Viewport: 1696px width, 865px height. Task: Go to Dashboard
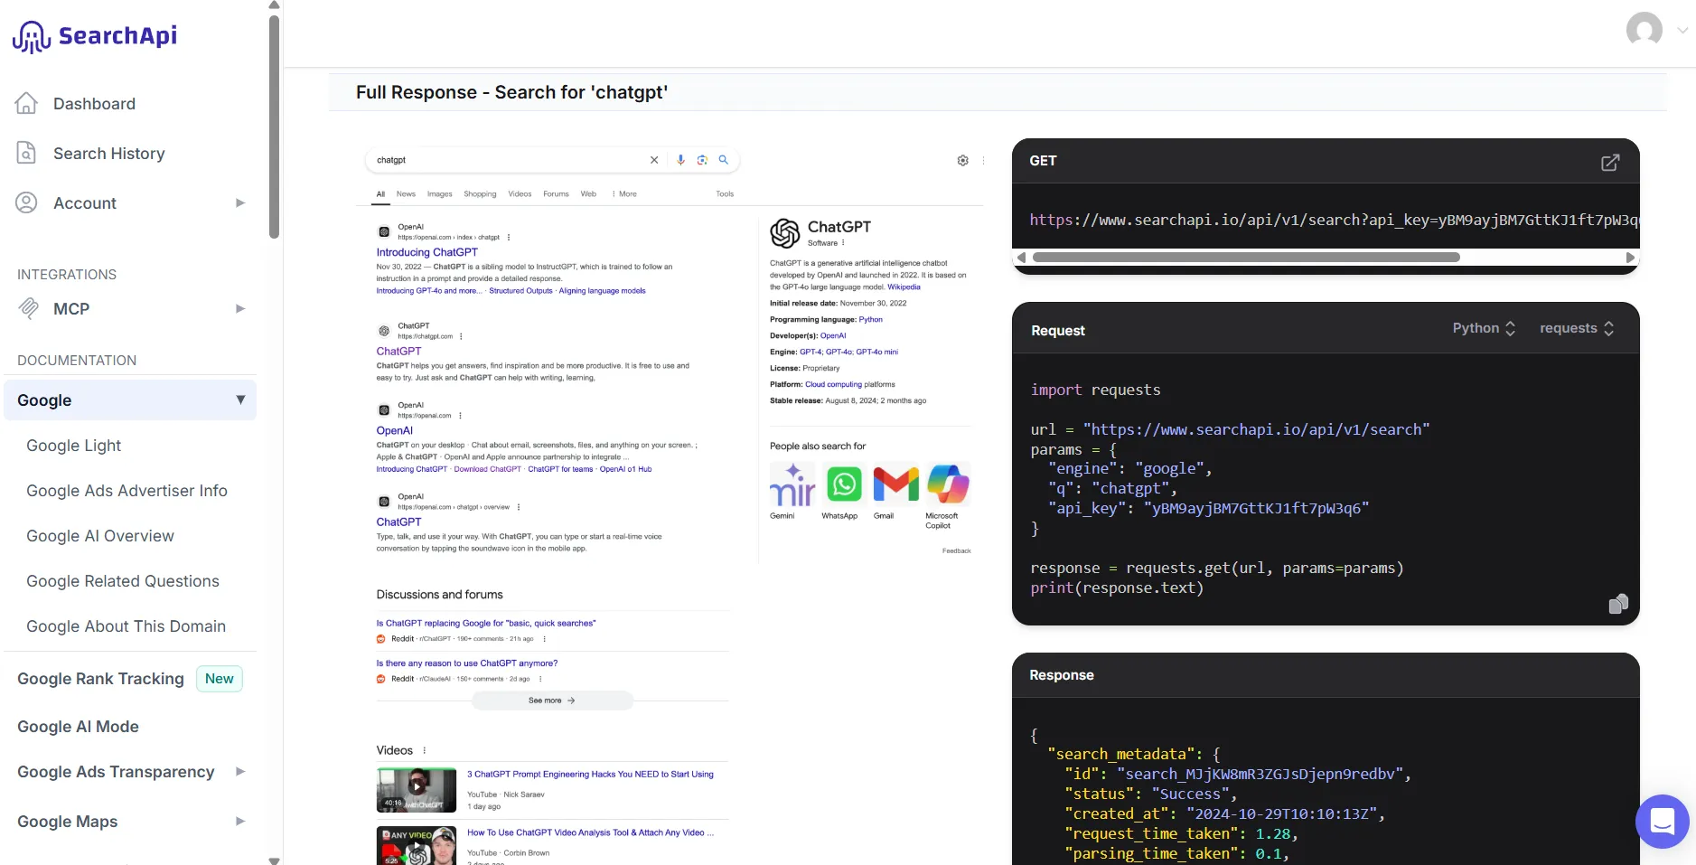94,103
